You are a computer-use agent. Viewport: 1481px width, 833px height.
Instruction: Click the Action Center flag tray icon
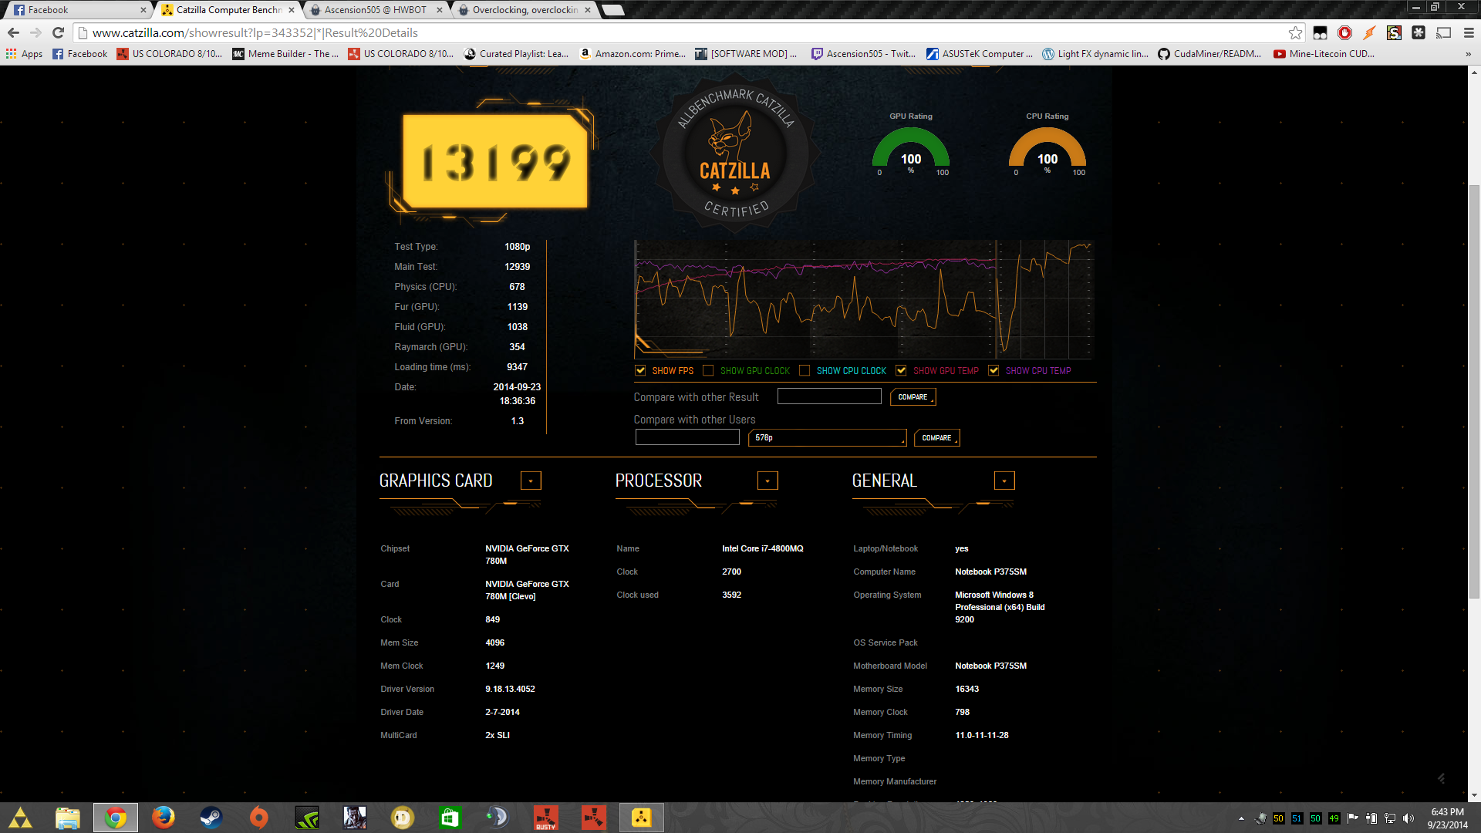click(x=1353, y=818)
